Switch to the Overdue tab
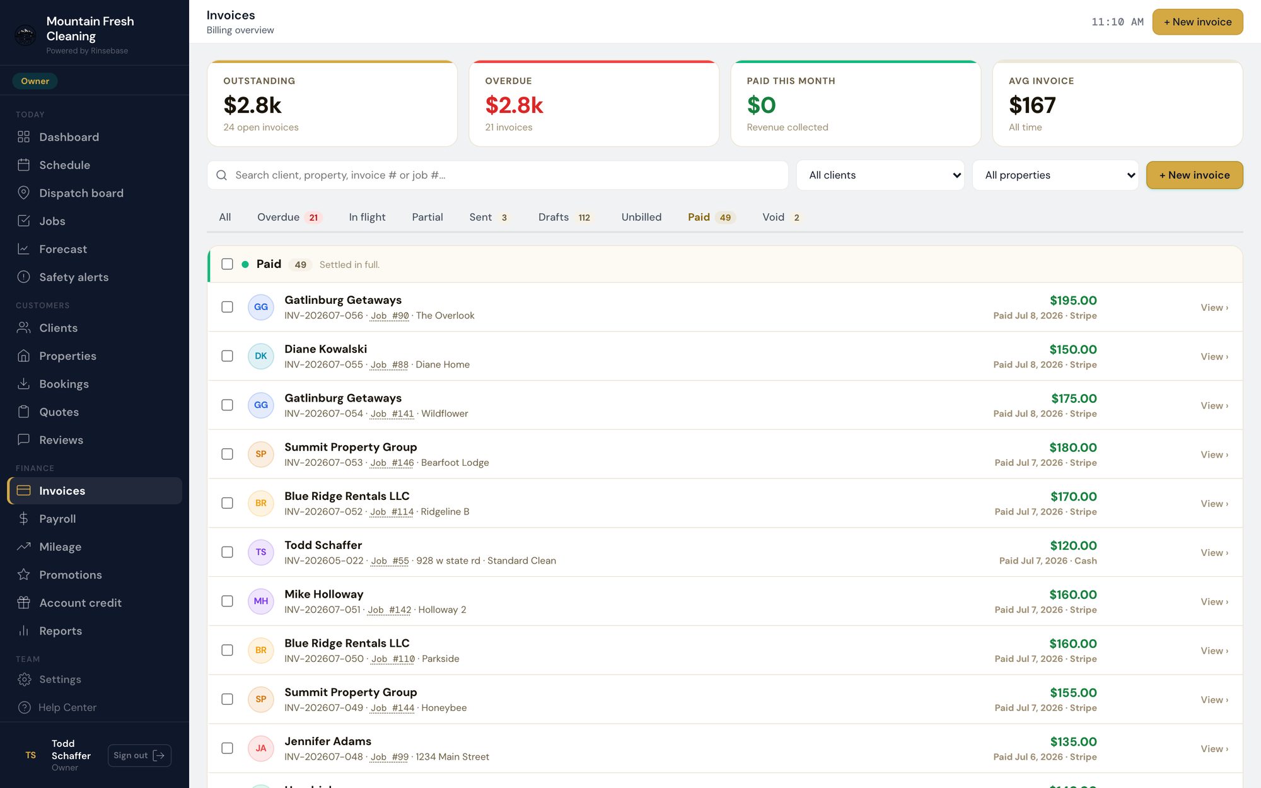The width and height of the screenshot is (1261, 788). [289, 217]
